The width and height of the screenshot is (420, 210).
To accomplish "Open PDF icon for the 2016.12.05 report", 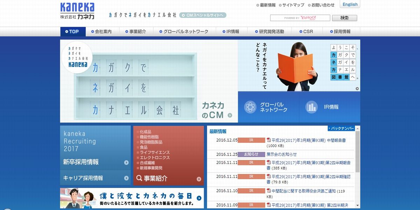I will click(x=268, y=140).
